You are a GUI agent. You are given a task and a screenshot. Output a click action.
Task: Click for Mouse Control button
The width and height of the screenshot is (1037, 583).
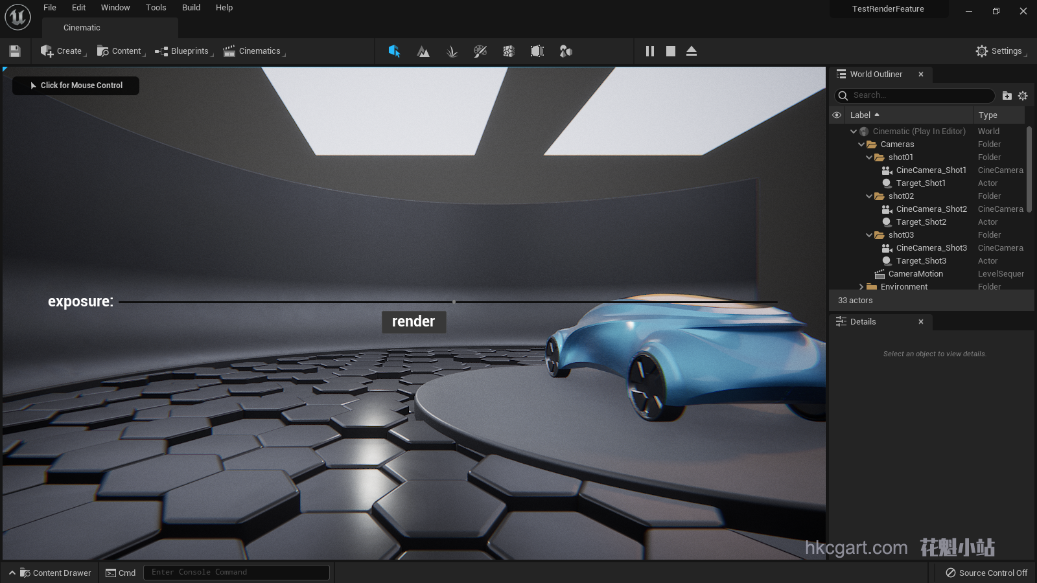click(76, 86)
